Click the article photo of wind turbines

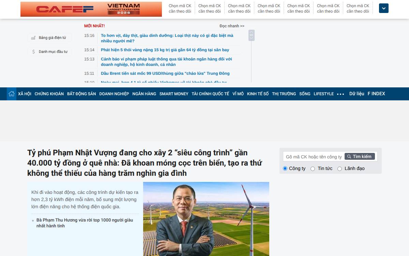pyautogui.click(x=206, y=219)
